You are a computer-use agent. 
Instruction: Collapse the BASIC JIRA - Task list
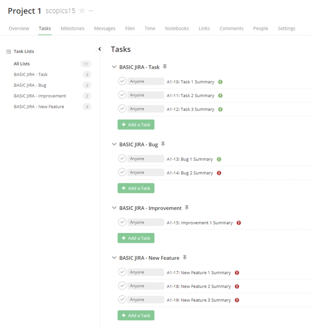tap(114, 67)
